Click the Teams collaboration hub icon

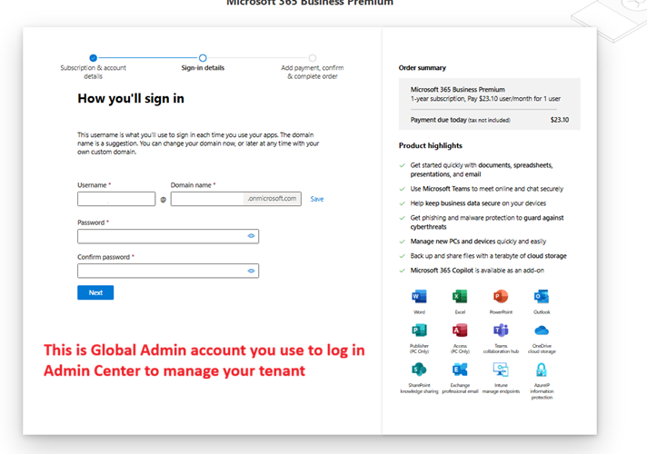(501, 331)
